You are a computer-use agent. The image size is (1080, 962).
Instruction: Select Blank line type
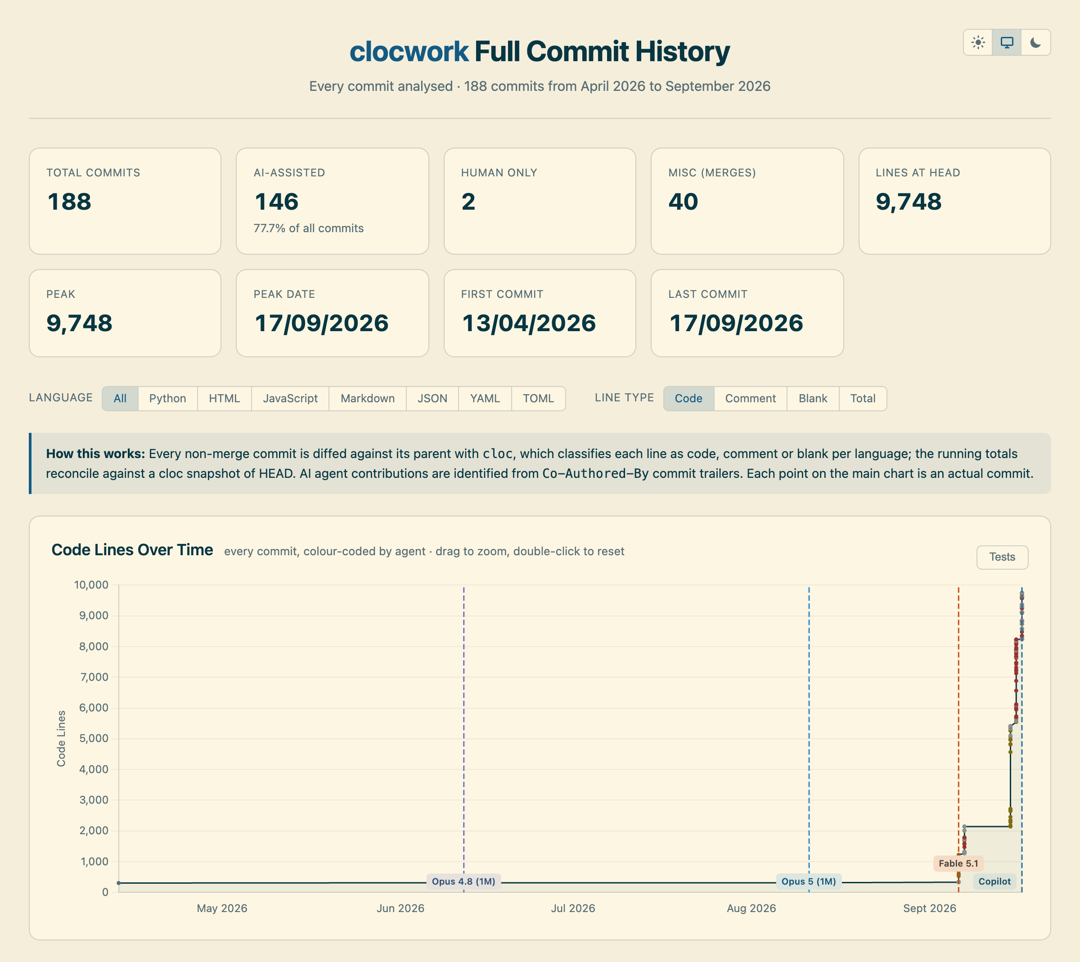click(x=813, y=399)
